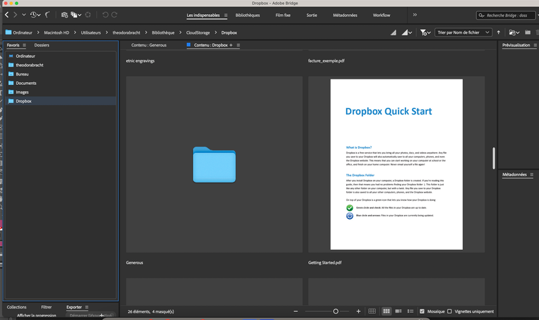Increase thumbnail size with plus button
The width and height of the screenshot is (539, 320).
click(x=358, y=311)
